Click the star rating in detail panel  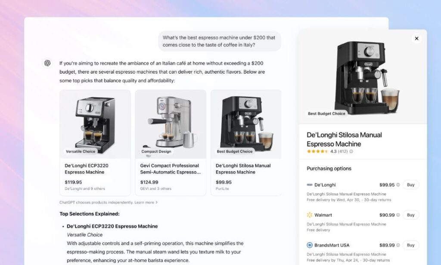tap(317, 151)
